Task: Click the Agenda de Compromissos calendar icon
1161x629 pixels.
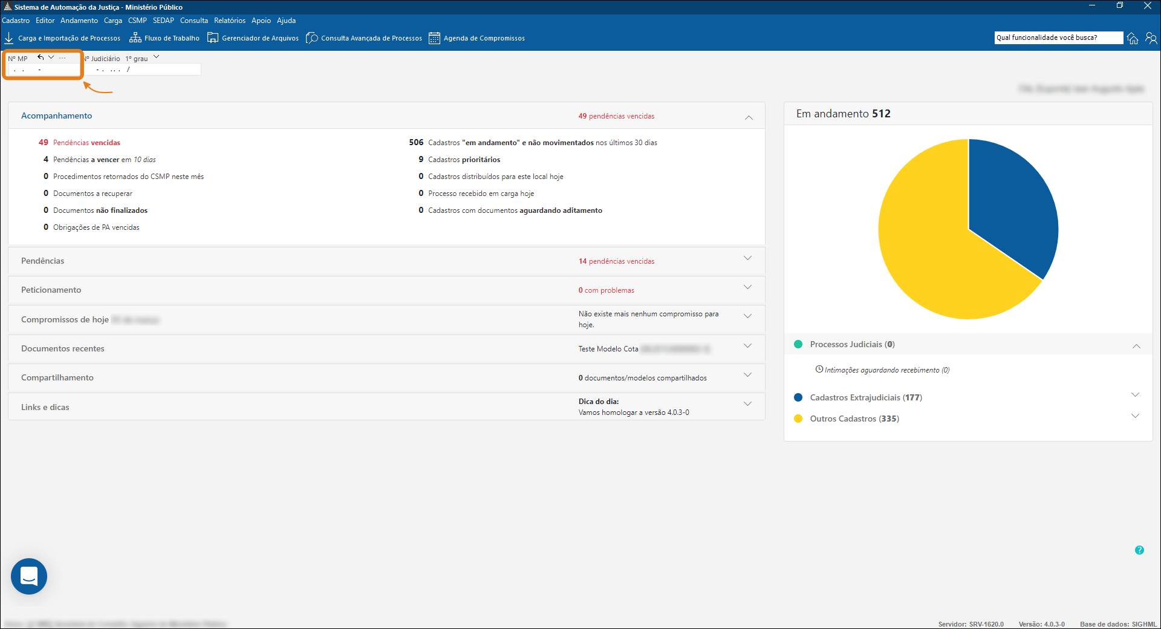Action: [434, 38]
